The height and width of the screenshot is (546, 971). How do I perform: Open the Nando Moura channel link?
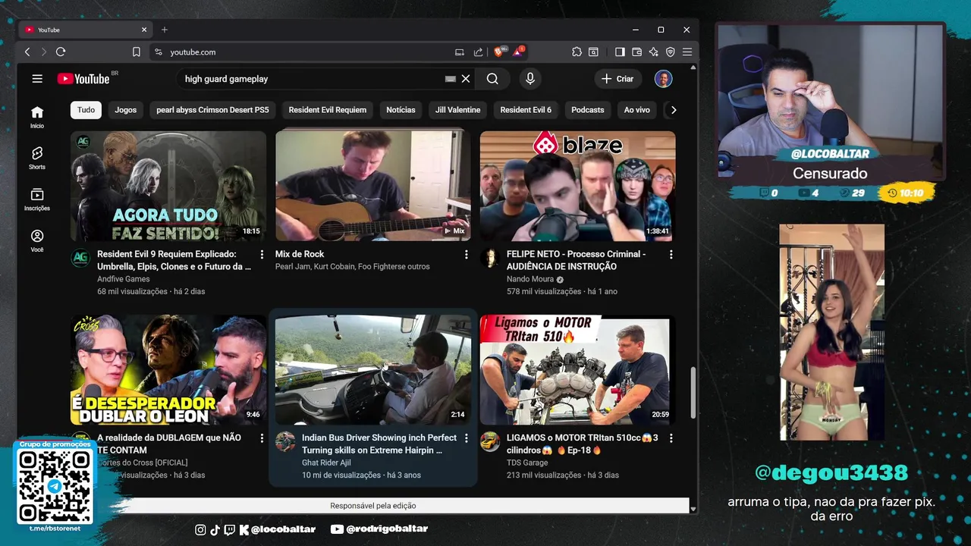coord(531,279)
